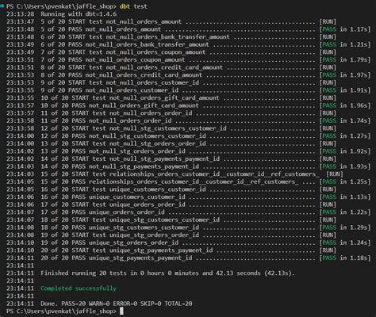Click PASS status of unique_stg_payments_payment_id
This screenshot has width=376, height=317.
[x=345, y=258]
